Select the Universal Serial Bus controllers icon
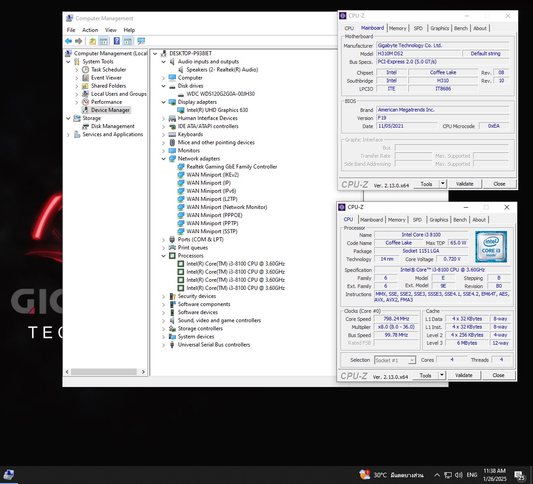Screen dimensions: 533x484 tap(172, 345)
